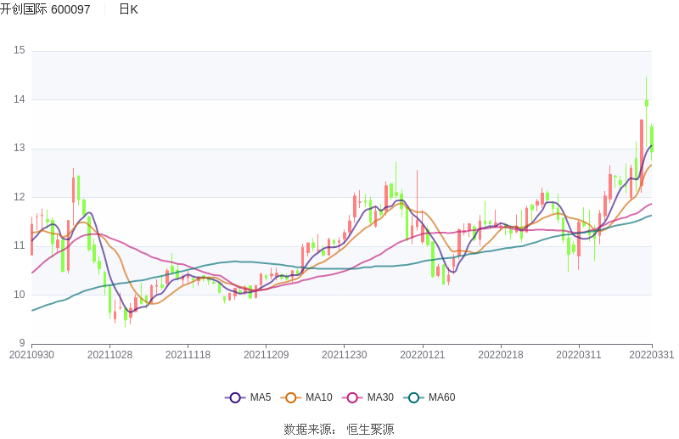679x439 pixels.
Task: Select the 日K chart type label
Action: tap(128, 9)
